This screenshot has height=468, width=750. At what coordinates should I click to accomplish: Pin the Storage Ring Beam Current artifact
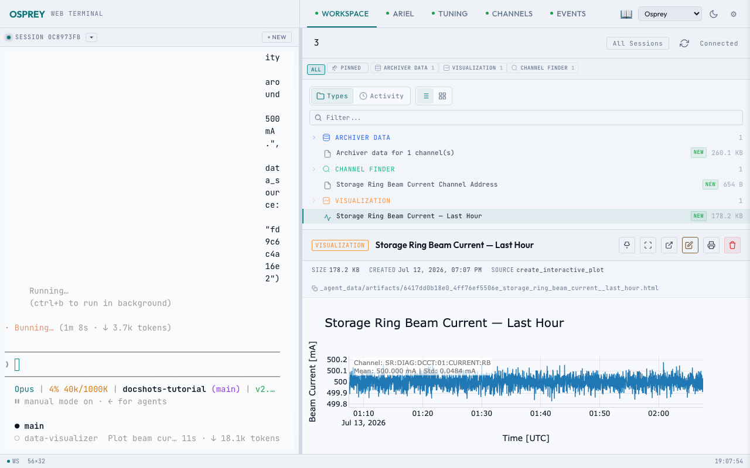click(627, 245)
